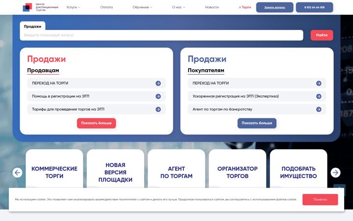Advance carousel with right arrow
Viewport: 353px width, 221px height.
pyautogui.click(x=335, y=173)
